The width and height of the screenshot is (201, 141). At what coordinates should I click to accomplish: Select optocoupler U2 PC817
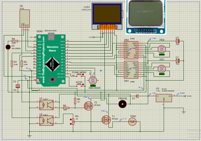pyautogui.click(x=46, y=121)
